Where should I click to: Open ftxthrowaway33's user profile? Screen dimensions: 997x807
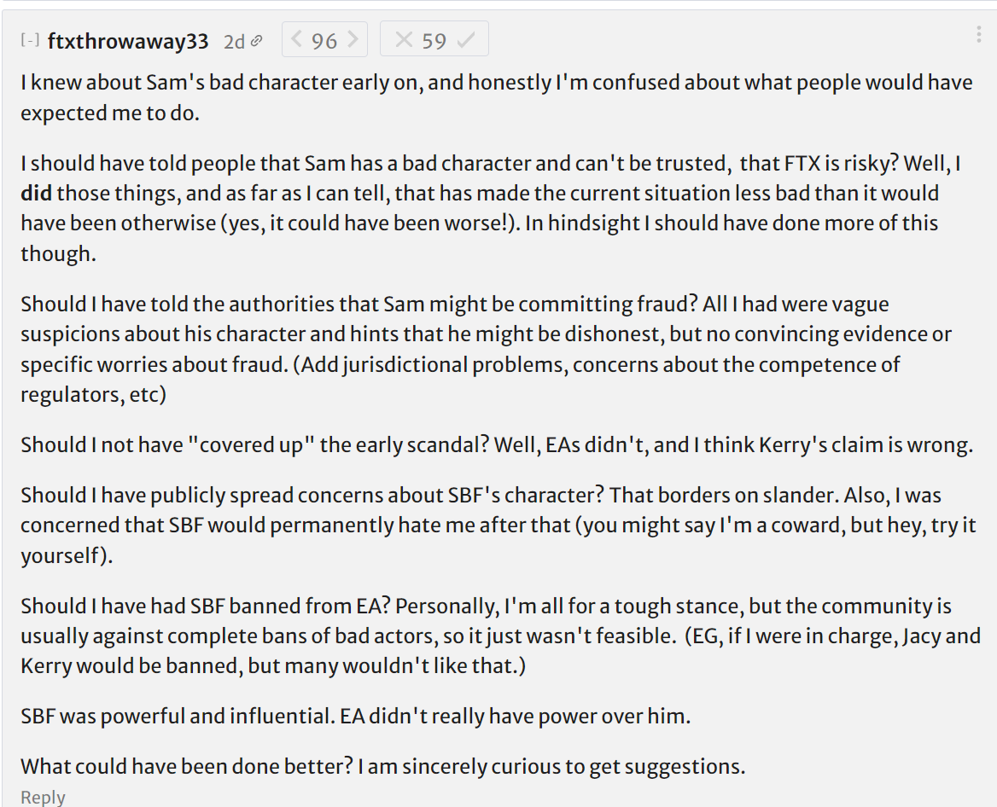(128, 40)
